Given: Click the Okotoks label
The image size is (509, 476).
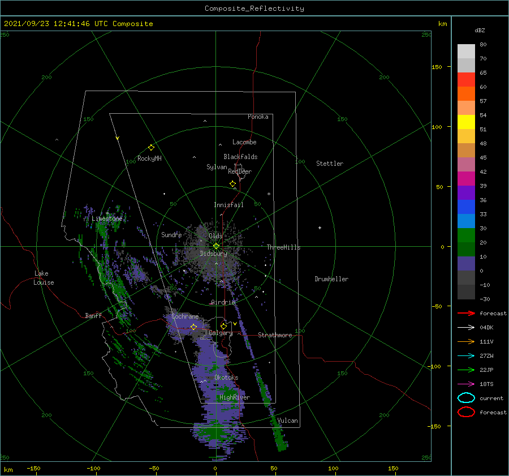Looking at the screenshot, I should (x=226, y=378).
